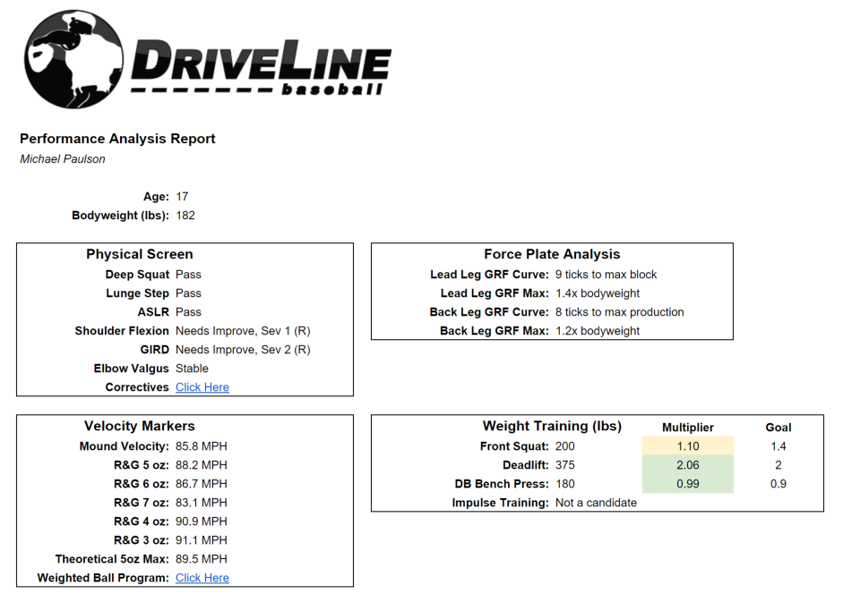Image resolution: width=843 pixels, height=611 pixels.
Task: Click the Deep Squat 'Pass' result
Action: [188, 275]
